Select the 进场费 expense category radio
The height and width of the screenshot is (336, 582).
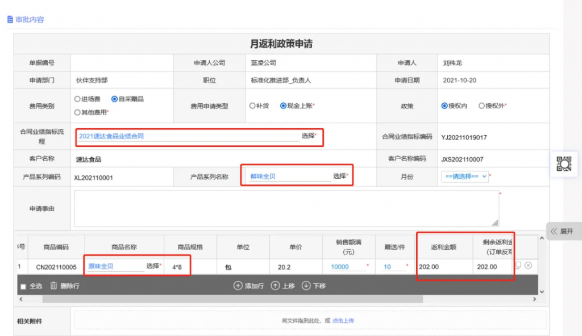[x=77, y=99]
